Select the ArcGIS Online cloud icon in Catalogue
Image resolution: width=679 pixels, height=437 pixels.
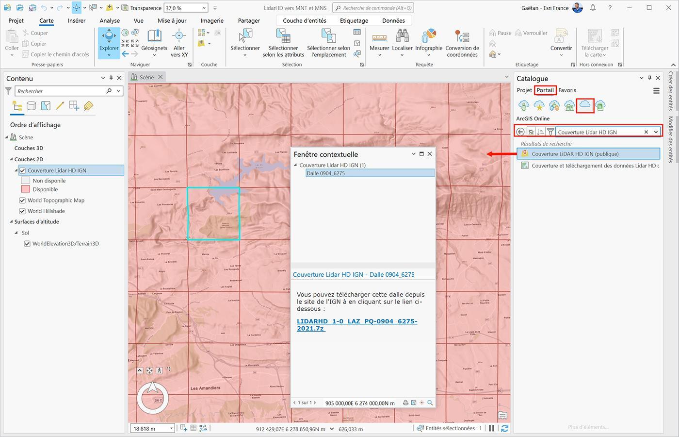(x=585, y=105)
